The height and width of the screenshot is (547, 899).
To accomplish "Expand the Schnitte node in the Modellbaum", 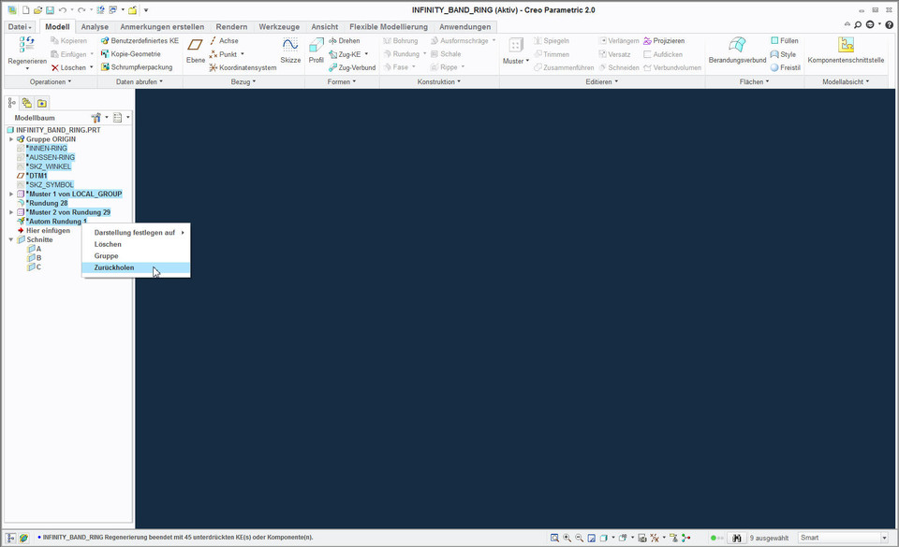I will pos(11,239).
